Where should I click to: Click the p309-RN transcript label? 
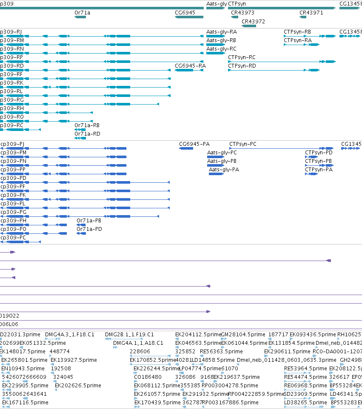click(x=12, y=49)
